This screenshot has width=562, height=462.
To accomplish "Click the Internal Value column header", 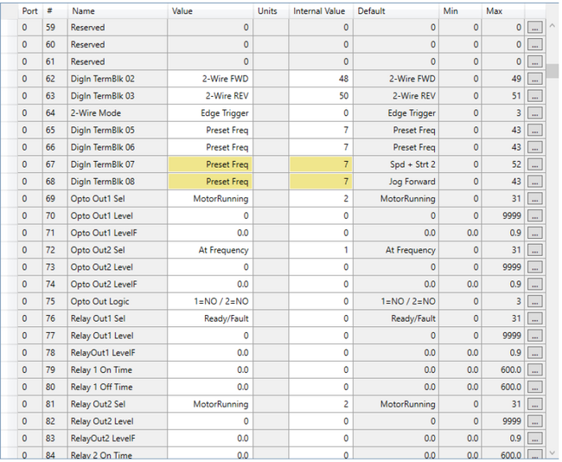I will tap(320, 11).
